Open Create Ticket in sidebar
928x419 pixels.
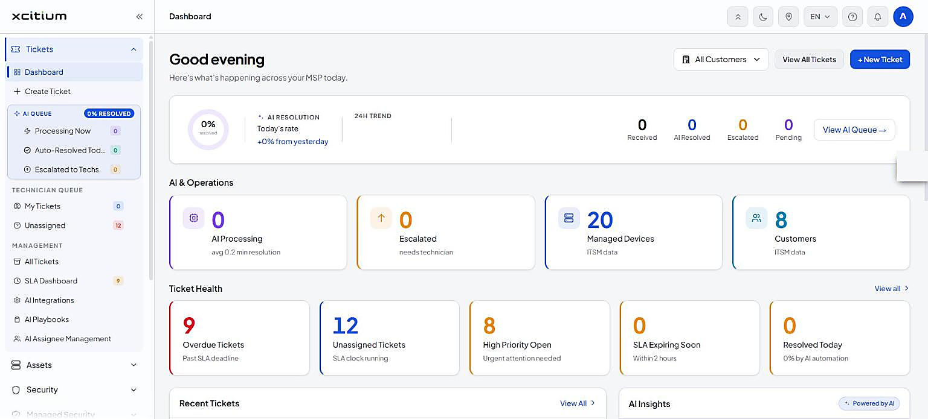point(75,91)
